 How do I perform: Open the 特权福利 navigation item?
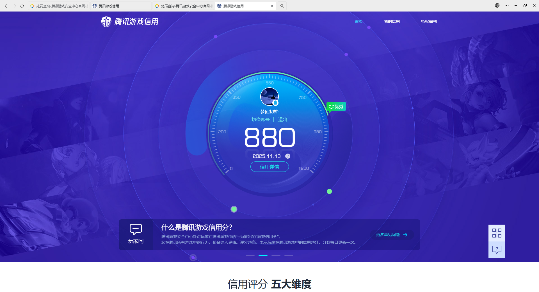(x=429, y=21)
